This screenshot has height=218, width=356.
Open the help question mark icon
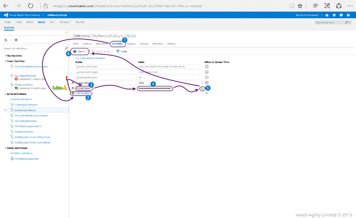348,15
